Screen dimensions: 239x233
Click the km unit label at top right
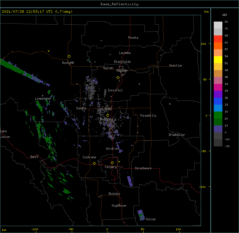[x=207, y=12]
